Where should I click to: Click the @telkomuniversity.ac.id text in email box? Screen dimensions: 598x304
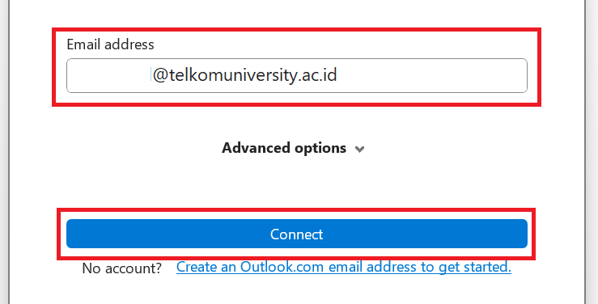(x=244, y=75)
